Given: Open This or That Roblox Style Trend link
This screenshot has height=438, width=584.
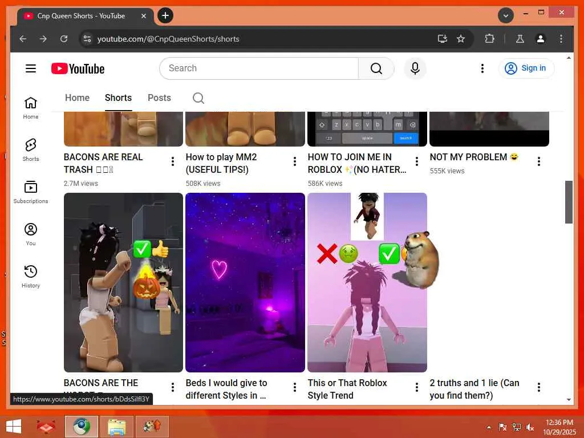Looking at the screenshot, I should (347, 389).
